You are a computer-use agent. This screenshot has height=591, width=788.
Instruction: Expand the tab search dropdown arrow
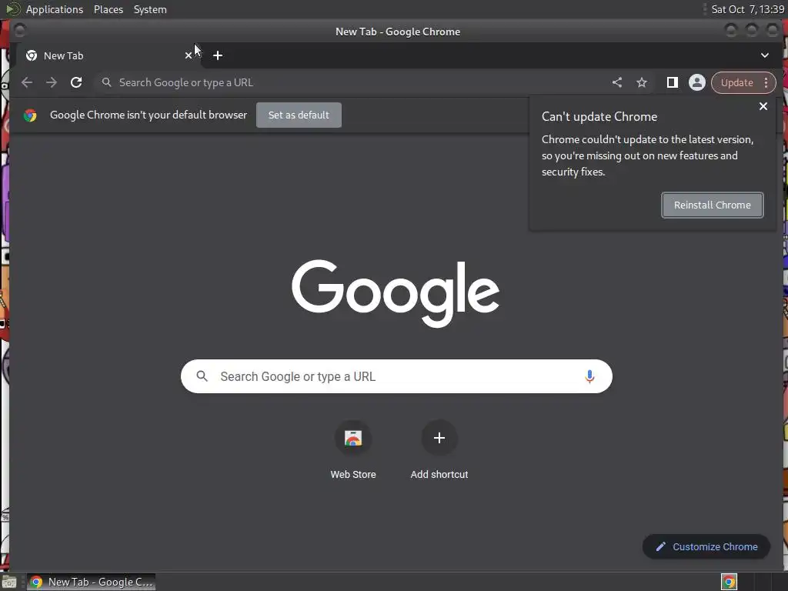pos(765,55)
